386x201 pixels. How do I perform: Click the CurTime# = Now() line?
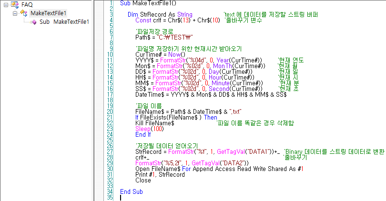160,54
